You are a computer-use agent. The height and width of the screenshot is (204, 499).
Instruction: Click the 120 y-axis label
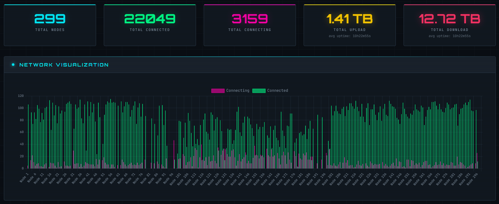tap(21, 96)
